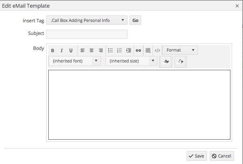This screenshot has height=164, width=243.
Task: Insert a hyperlink
Action: click(138, 50)
